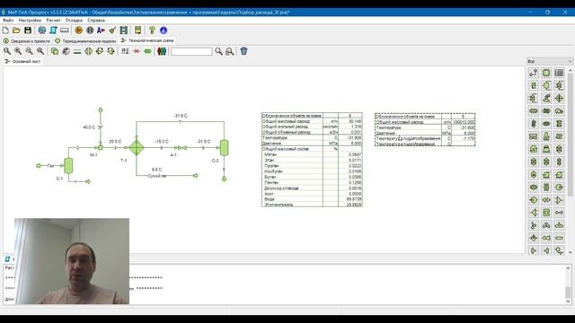This screenshot has width=575, height=323.
Task: Click the red valve scheme toolbar icon
Action: 137,51
